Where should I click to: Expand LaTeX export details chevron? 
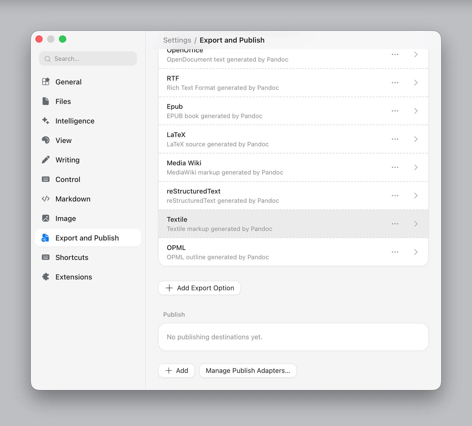pos(416,139)
